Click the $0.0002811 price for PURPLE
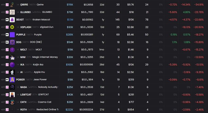Viewport: 208px width, 113px height. point(87,35)
